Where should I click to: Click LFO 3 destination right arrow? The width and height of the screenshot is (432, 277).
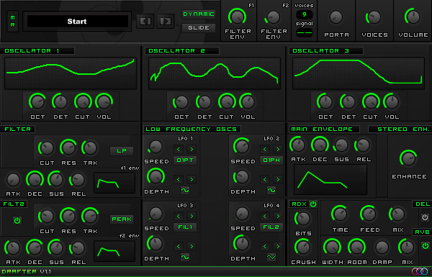(x=192, y=217)
